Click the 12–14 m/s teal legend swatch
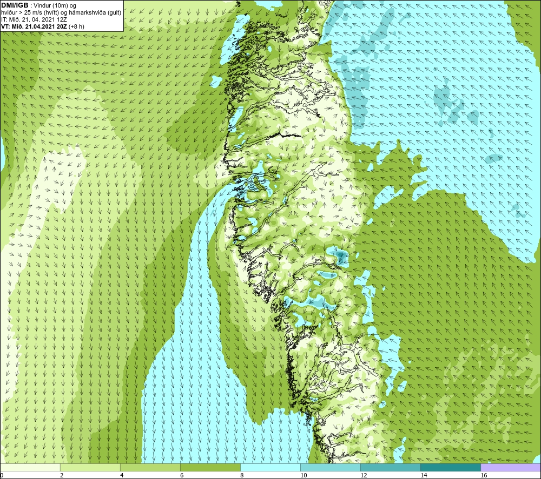 (390, 467)
